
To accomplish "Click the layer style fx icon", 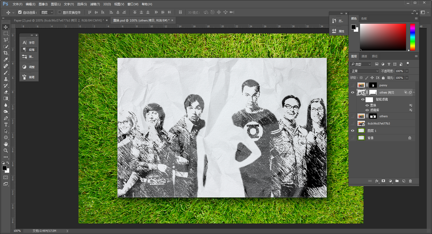I will (377, 181).
